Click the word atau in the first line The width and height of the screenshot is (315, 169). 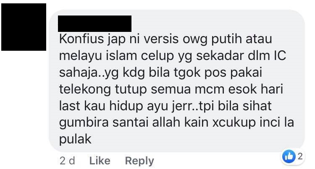pos(259,39)
